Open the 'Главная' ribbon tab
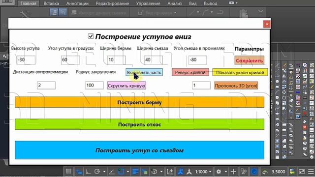 click(29, 3)
